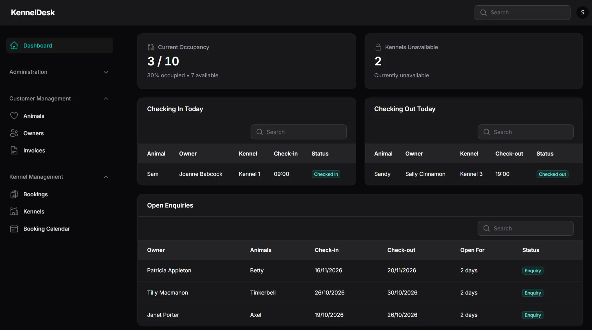Click the Kennel Management section label
Image resolution: width=592 pixels, height=330 pixels.
[x=36, y=177]
